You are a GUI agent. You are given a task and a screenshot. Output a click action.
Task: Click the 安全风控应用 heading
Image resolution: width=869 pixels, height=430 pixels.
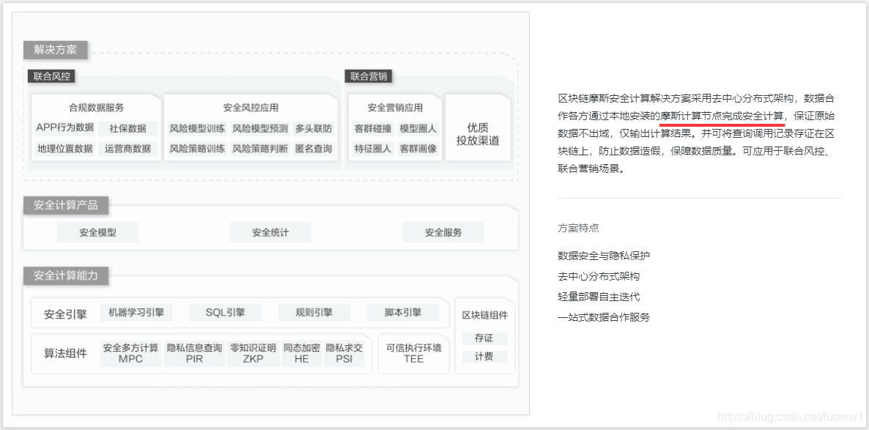[x=251, y=108]
